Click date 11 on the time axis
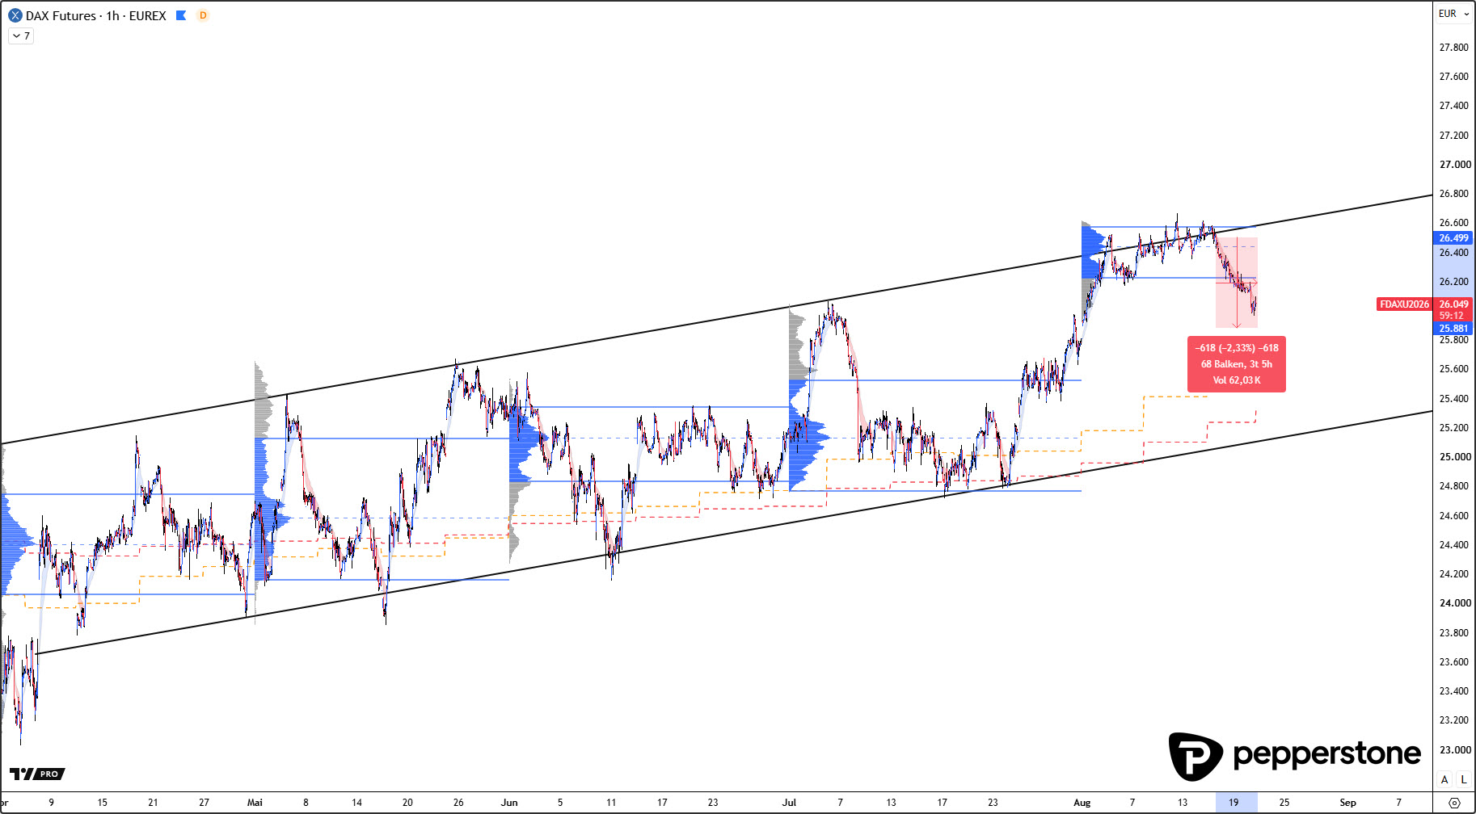The height and width of the screenshot is (814, 1476). (x=611, y=803)
